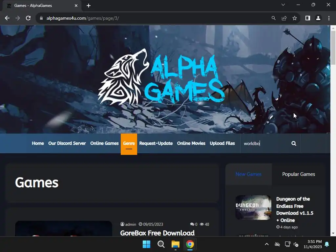336x252 pixels.
Task: Open the Windows Start menu
Action: [147, 244]
